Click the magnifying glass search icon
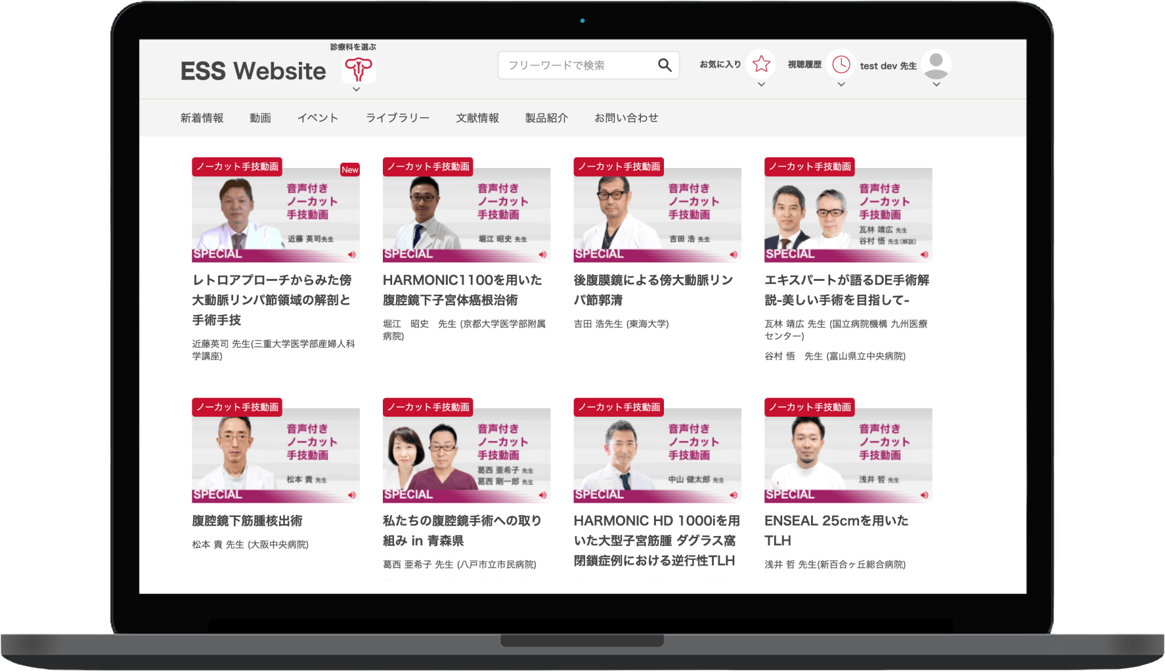 click(665, 65)
